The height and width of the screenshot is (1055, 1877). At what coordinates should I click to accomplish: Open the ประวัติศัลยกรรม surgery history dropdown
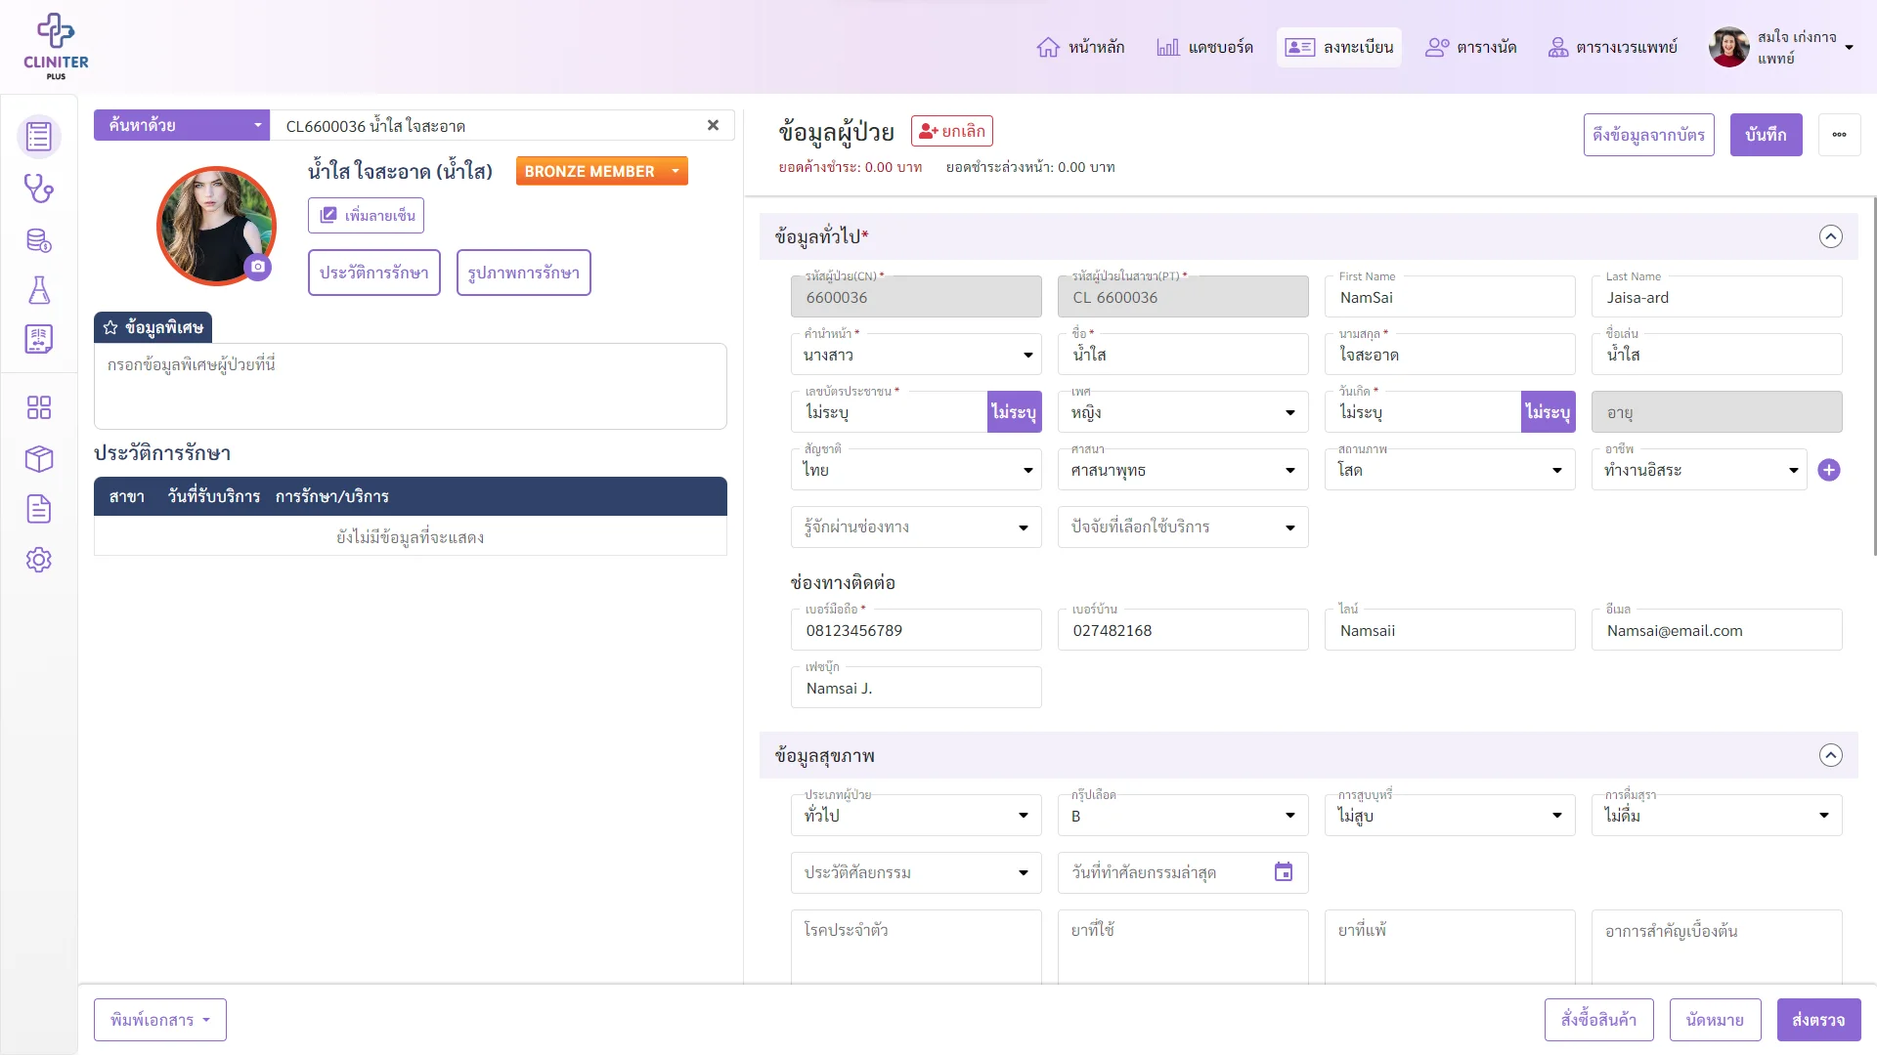click(916, 872)
